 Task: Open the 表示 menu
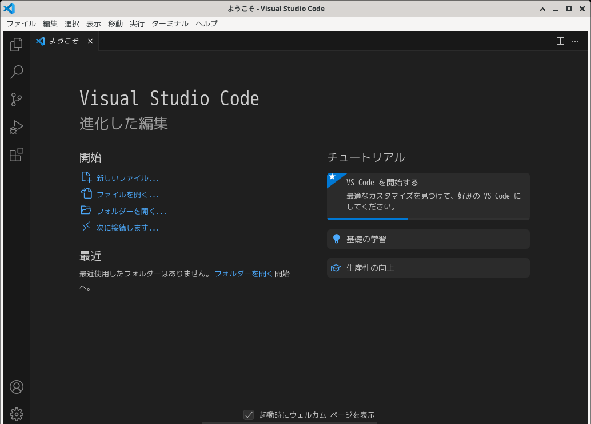coord(94,23)
